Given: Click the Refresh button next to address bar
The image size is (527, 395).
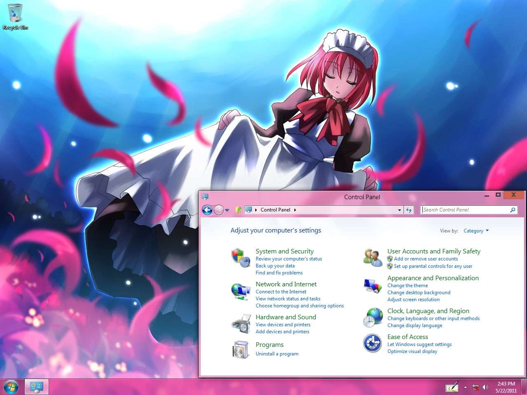Looking at the screenshot, I should [409, 210].
